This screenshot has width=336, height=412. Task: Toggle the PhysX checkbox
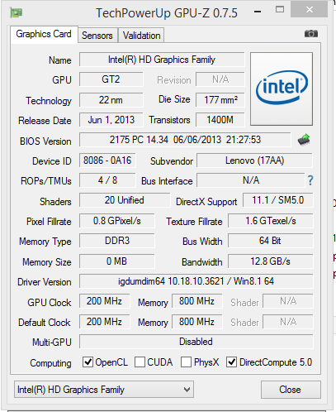coord(186,362)
